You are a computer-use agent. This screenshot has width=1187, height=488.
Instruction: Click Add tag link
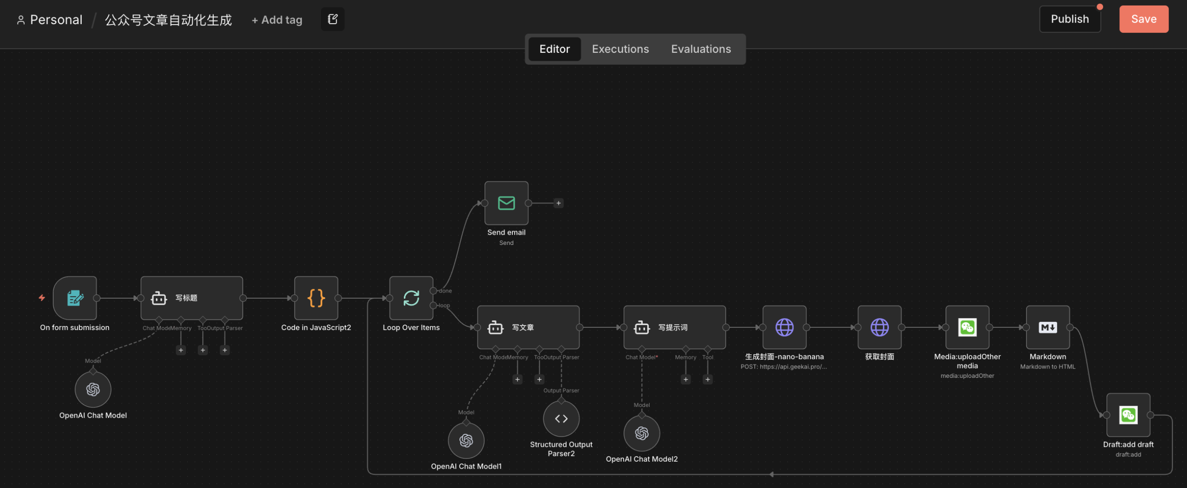tap(277, 20)
